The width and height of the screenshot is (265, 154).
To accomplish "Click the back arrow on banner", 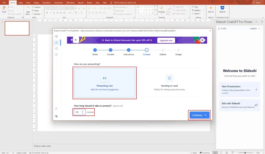I will coord(76,40).
